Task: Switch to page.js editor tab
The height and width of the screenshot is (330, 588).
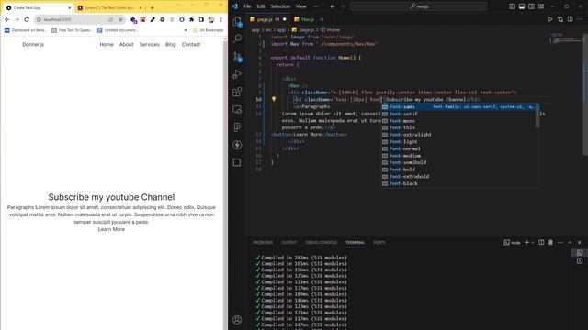Action: coord(267,19)
